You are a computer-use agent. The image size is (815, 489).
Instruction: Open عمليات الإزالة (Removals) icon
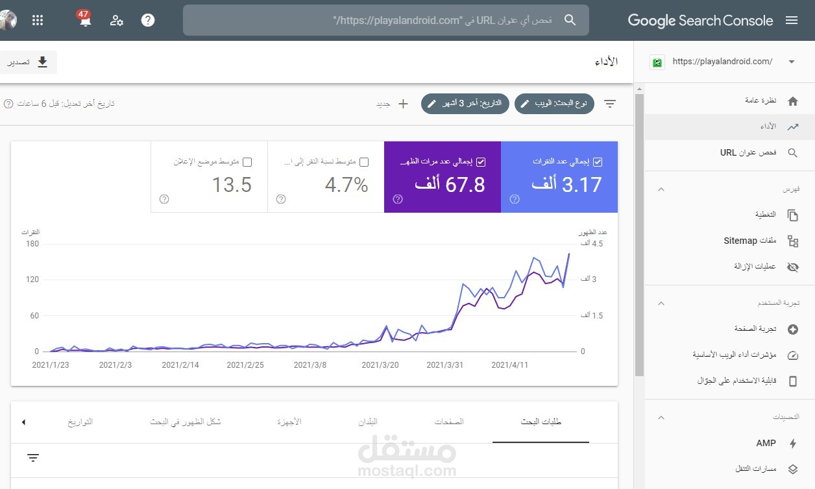(x=793, y=267)
